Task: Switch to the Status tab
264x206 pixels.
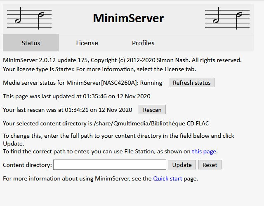Action: coord(31,43)
